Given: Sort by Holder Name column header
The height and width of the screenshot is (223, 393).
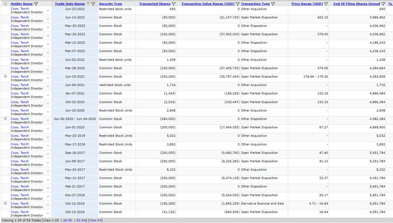Looking at the screenshot, I should [x=22, y=4].
